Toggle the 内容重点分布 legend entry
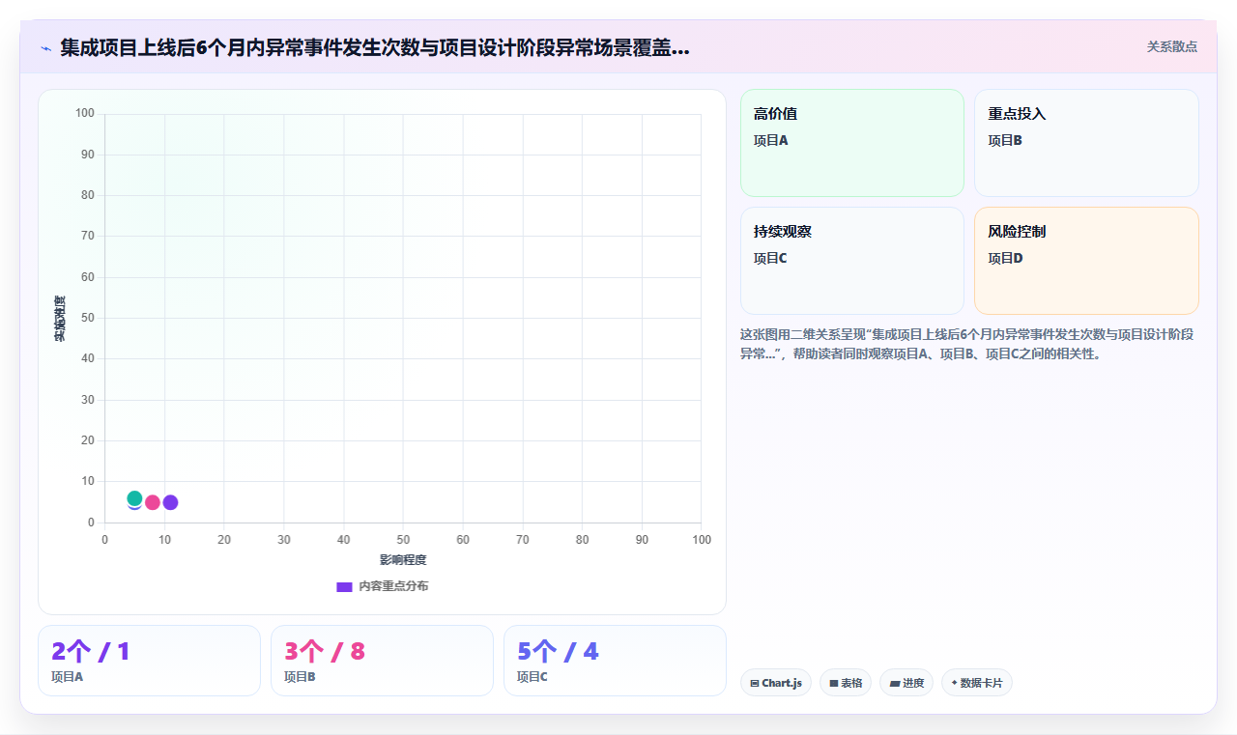The height and width of the screenshot is (735, 1237). (x=383, y=586)
